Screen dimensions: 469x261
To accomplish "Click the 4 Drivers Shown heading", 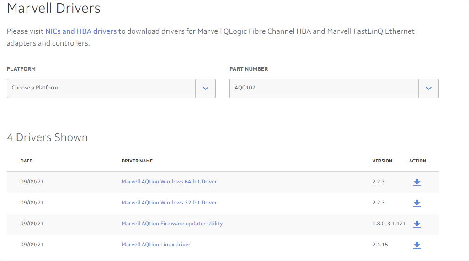I will coord(47,137).
